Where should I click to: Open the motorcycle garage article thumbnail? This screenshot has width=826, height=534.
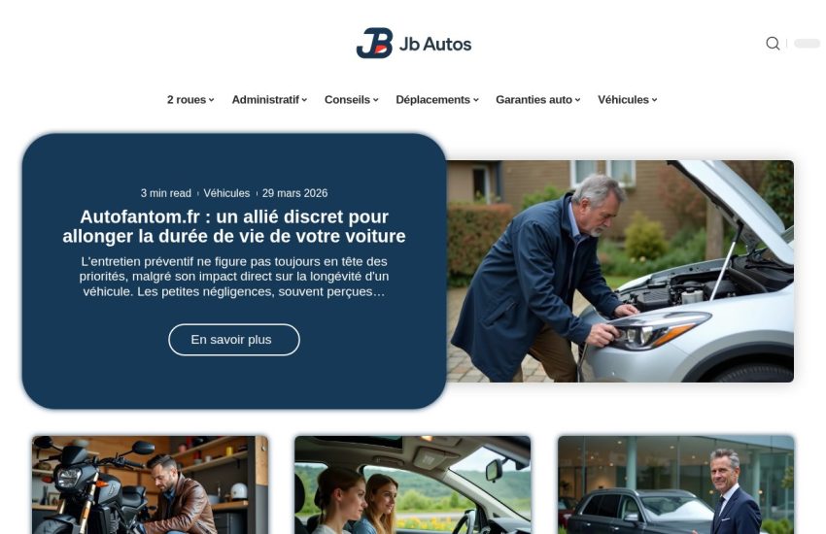[x=150, y=484]
